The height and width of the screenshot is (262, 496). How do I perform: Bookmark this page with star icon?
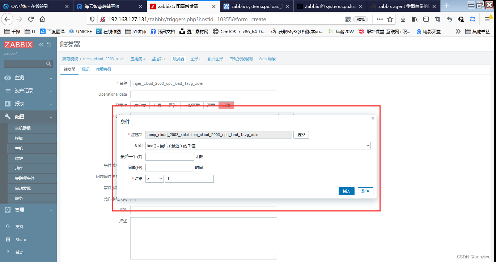[x=390, y=19]
